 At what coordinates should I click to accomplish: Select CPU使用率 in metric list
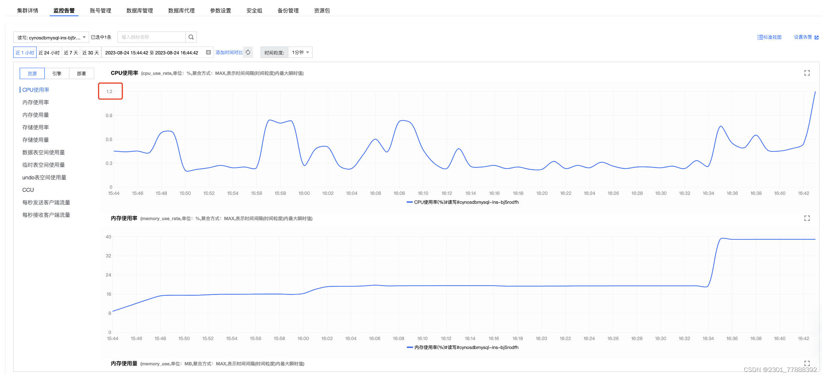(36, 90)
